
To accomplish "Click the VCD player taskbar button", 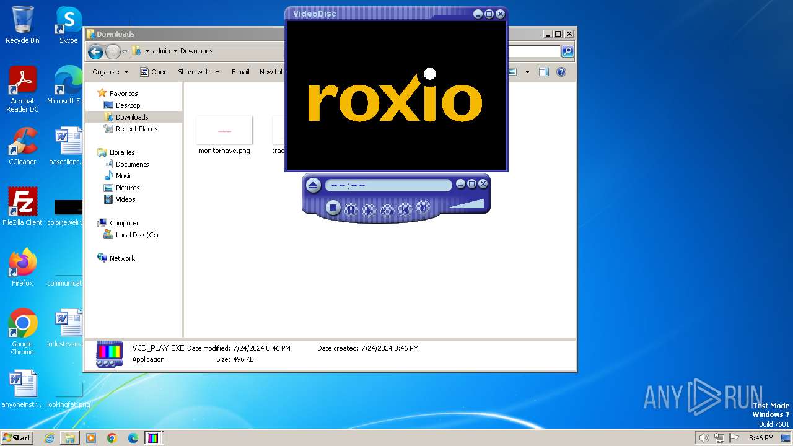I will 153,438.
